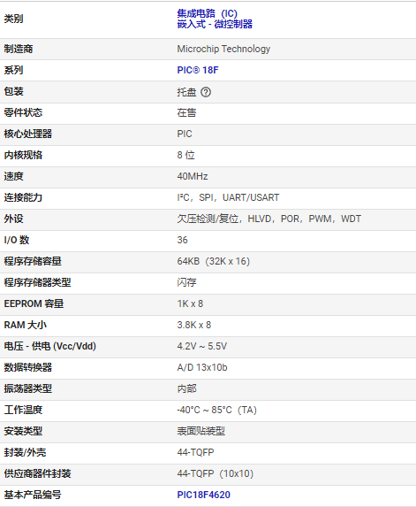Open the PIC® 18F series link

(x=198, y=70)
